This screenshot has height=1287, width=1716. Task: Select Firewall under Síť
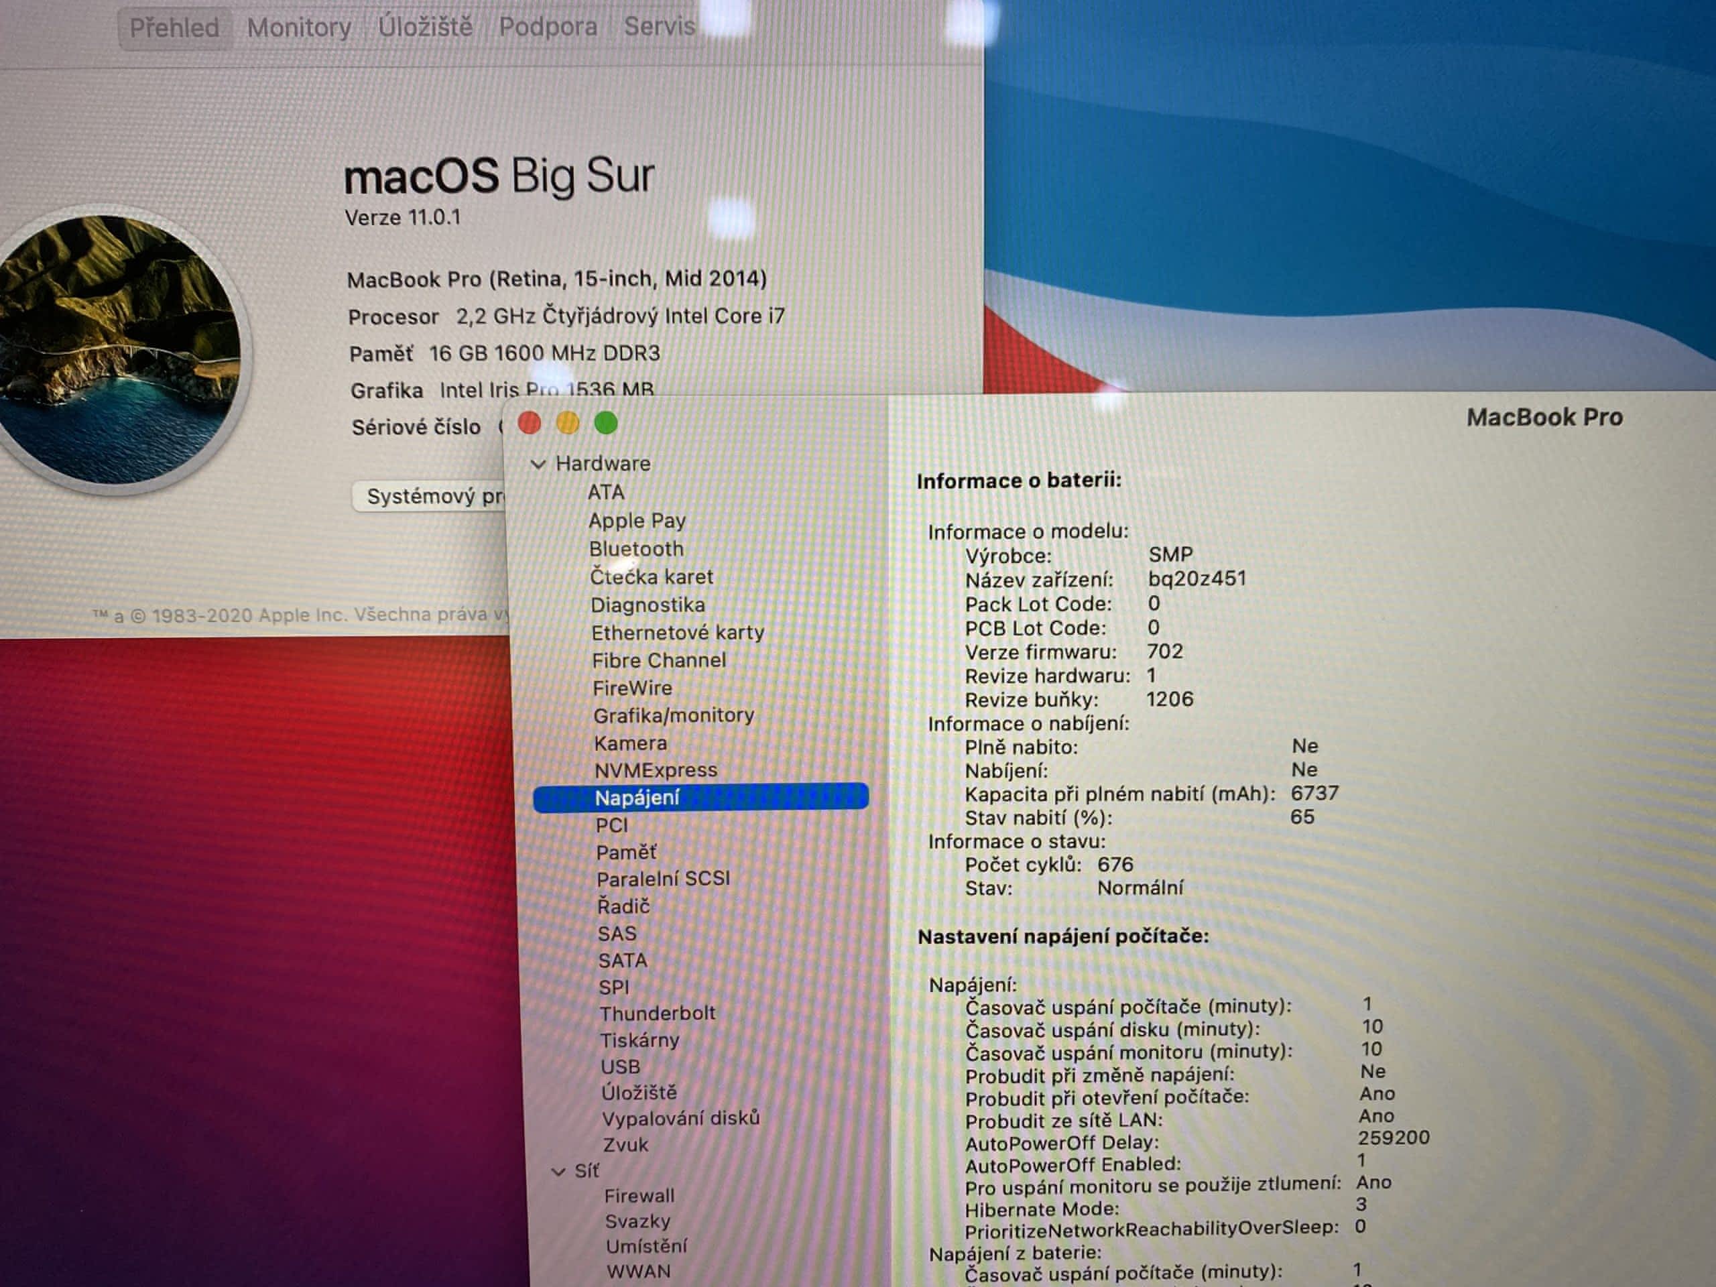pos(639,1195)
